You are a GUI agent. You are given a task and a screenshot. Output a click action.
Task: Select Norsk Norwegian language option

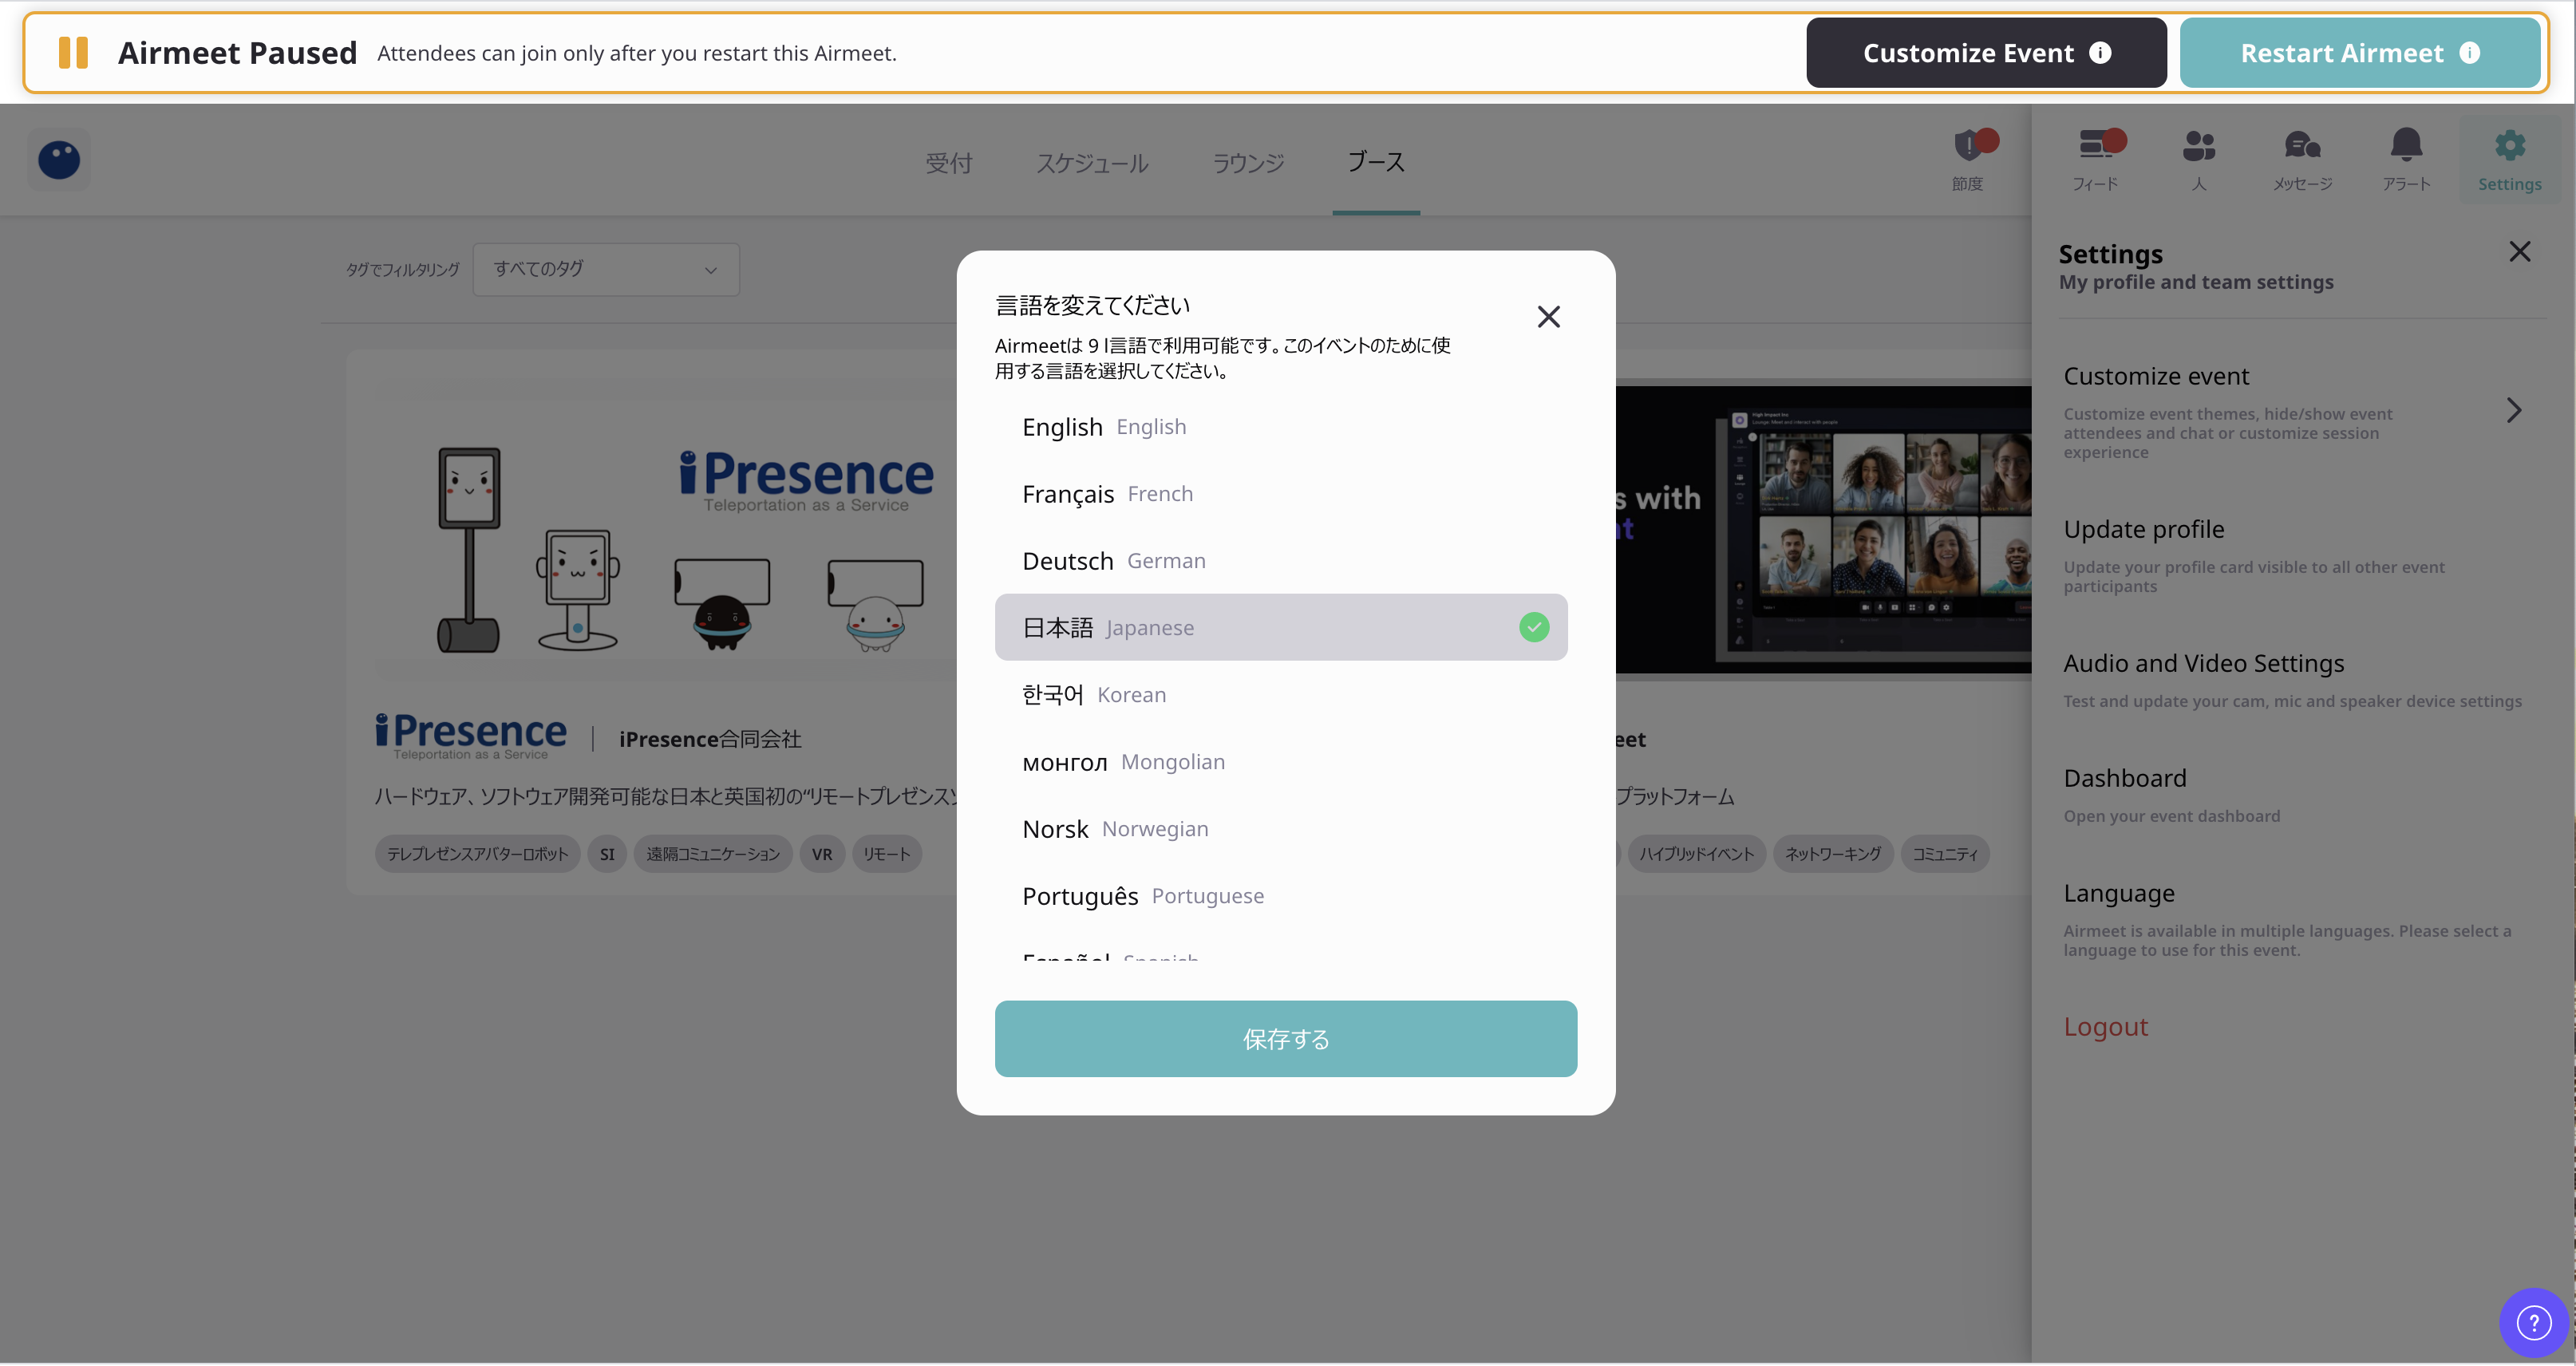[x=1281, y=829]
